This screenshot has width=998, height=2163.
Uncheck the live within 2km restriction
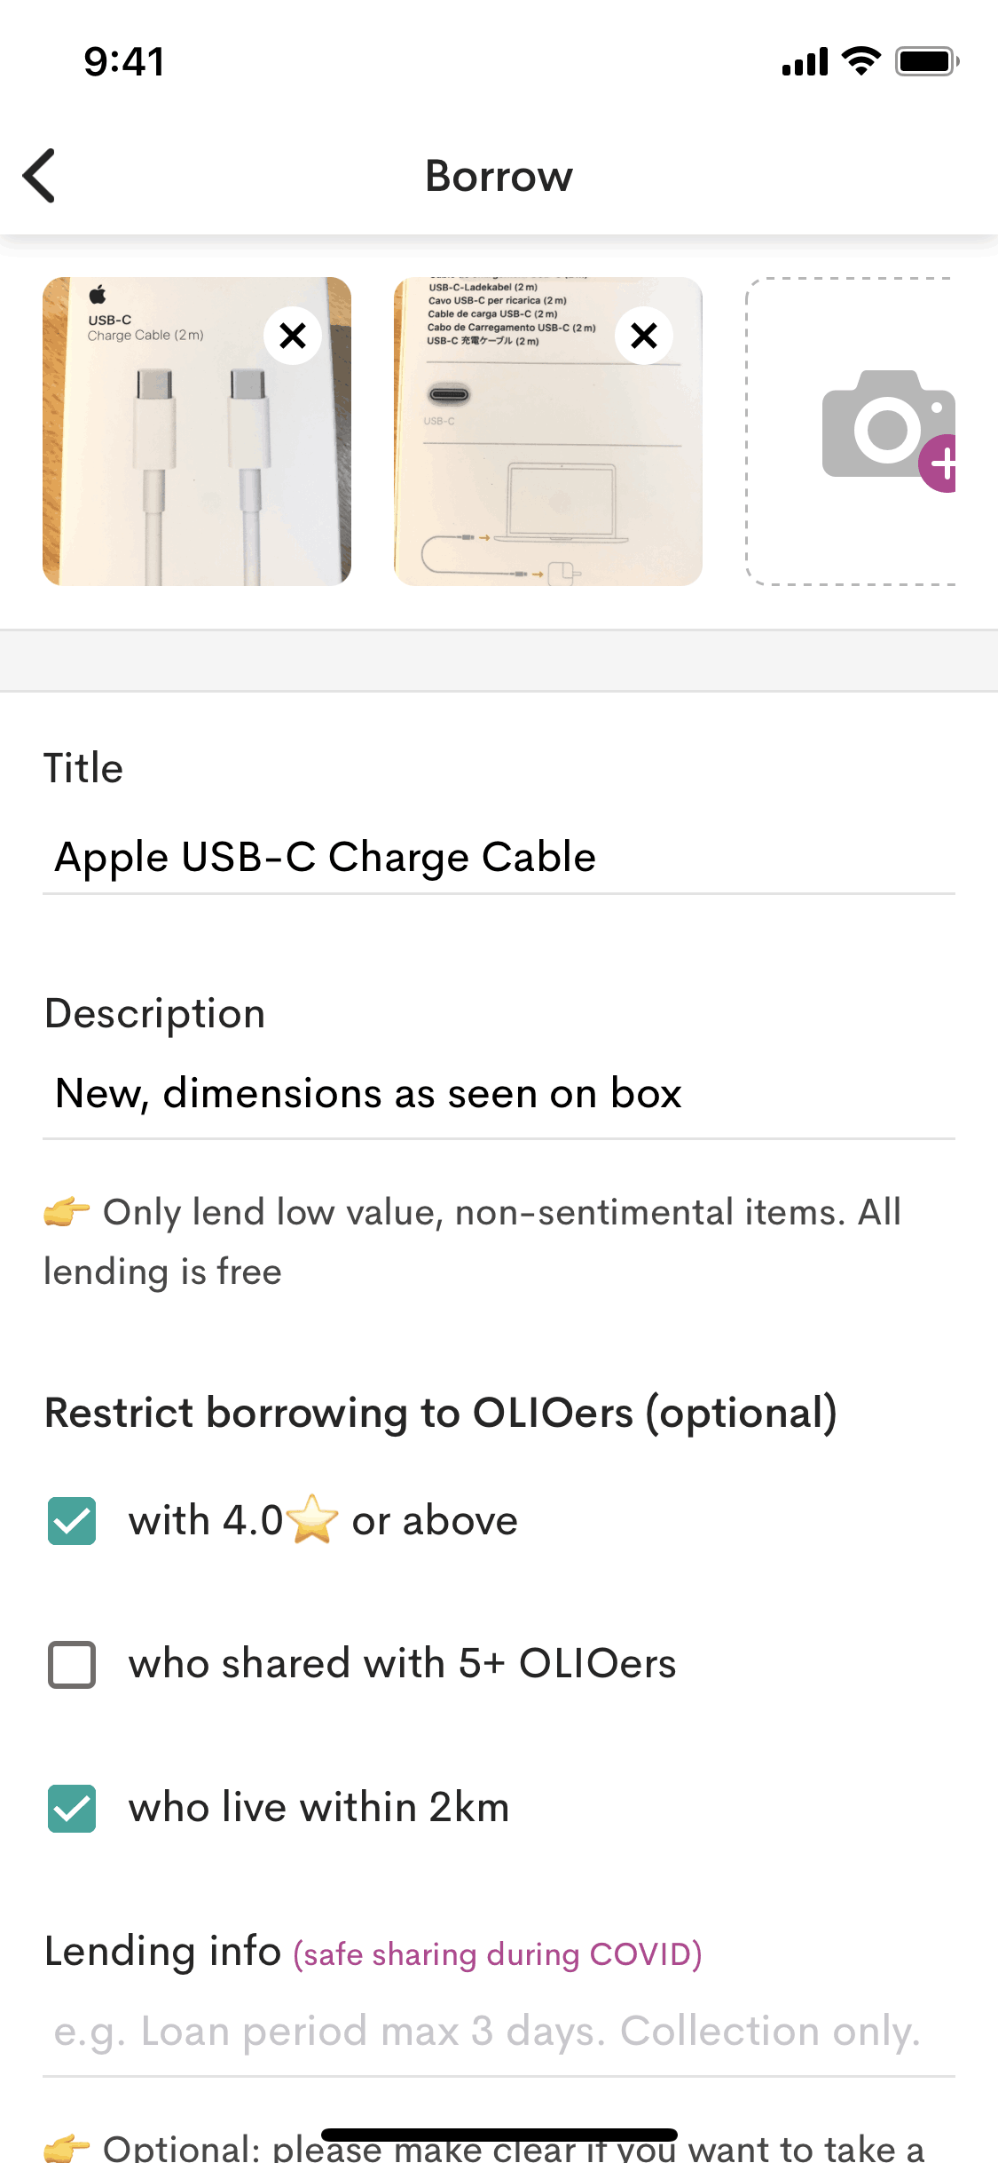(72, 1809)
